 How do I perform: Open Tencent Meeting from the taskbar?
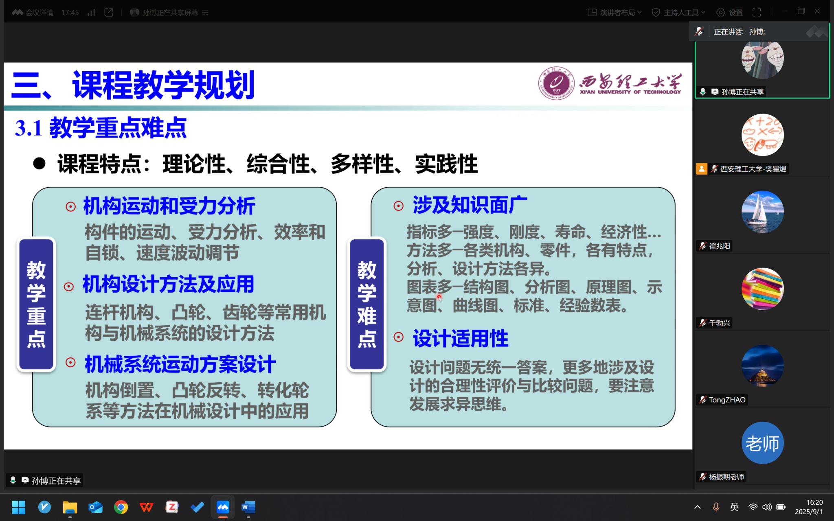point(223,507)
